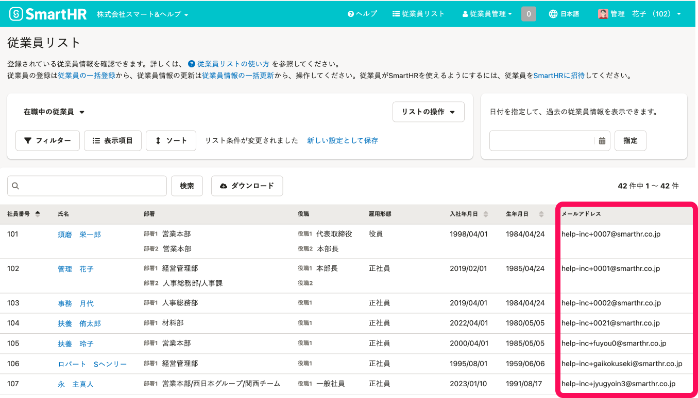The width and height of the screenshot is (698, 398).
Task: Click the 指定 button
Action: 631,140
